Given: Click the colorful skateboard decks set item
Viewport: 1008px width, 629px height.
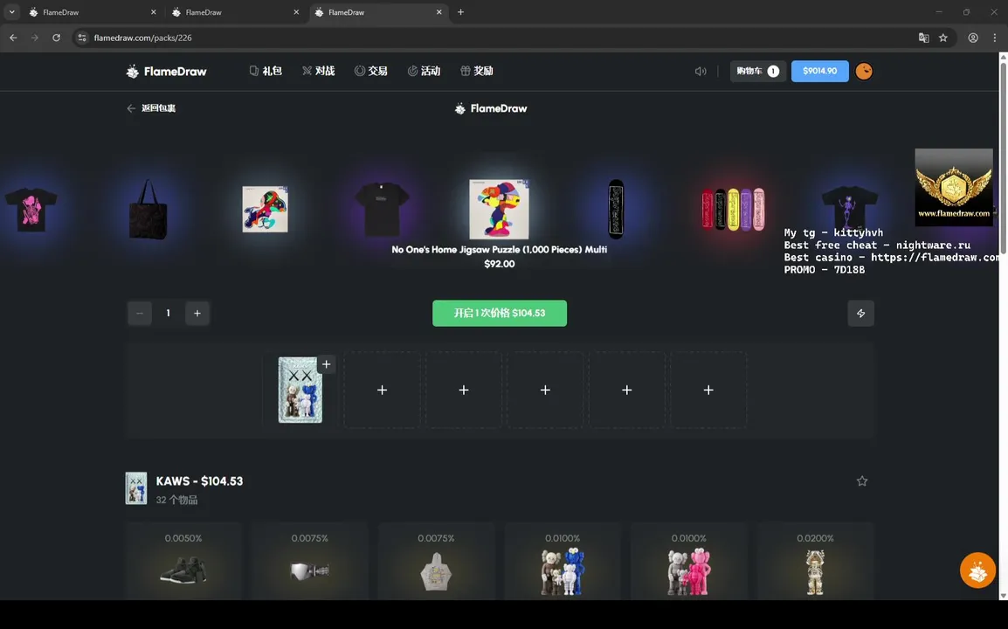Looking at the screenshot, I should pos(733,209).
